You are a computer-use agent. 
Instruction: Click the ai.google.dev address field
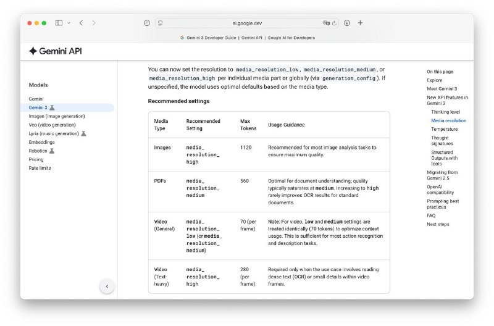(x=247, y=23)
